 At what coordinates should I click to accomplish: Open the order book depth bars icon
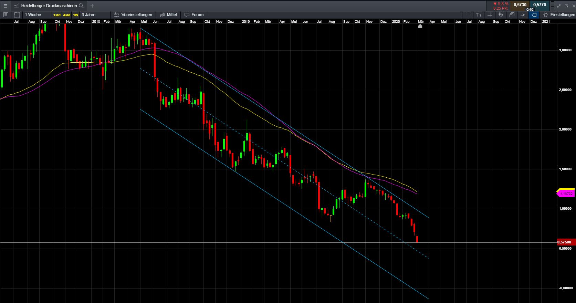[552, 6]
